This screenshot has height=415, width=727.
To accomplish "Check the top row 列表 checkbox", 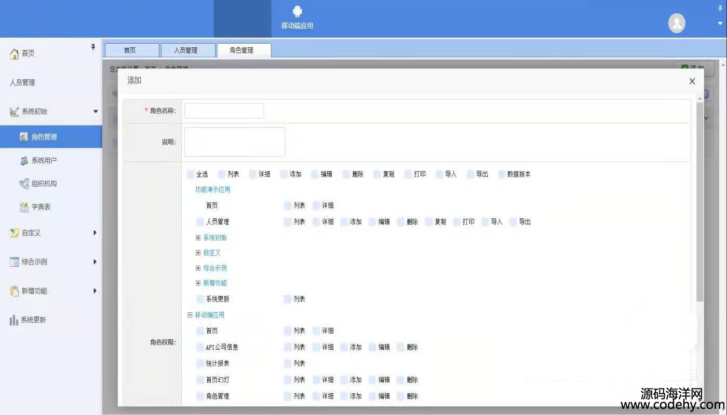I will 222,174.
